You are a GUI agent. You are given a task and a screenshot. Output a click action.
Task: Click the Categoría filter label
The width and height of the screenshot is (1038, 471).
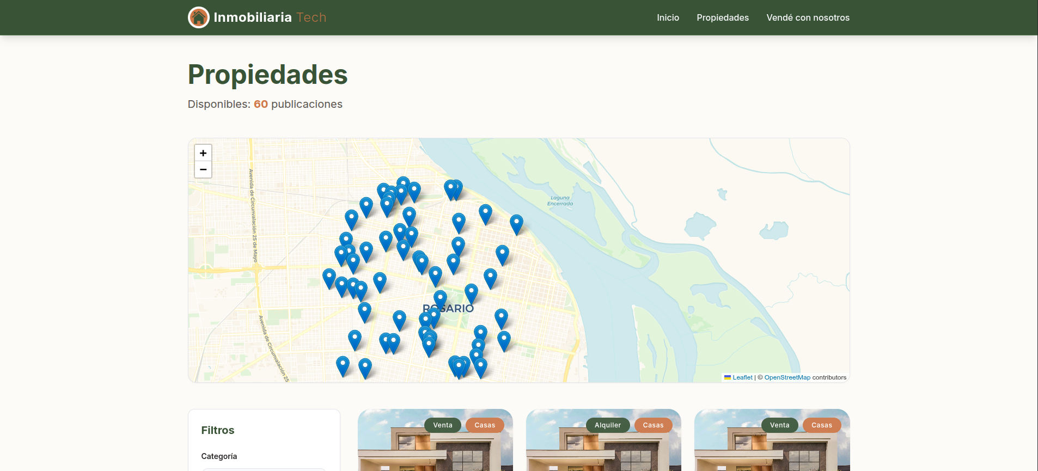pyautogui.click(x=219, y=456)
